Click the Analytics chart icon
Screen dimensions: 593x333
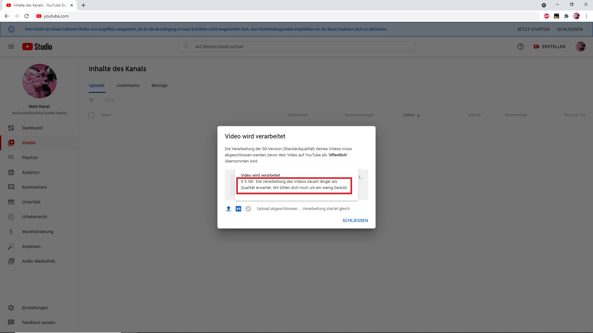click(11, 172)
